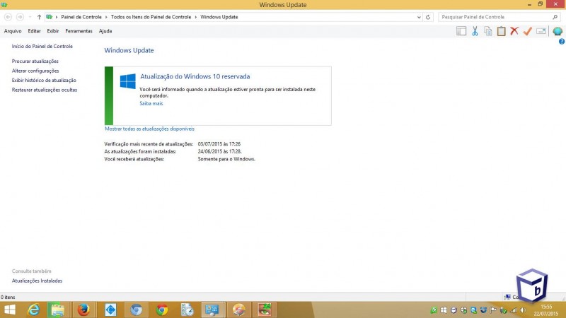Open Firefox from the taskbar

(x=83, y=310)
